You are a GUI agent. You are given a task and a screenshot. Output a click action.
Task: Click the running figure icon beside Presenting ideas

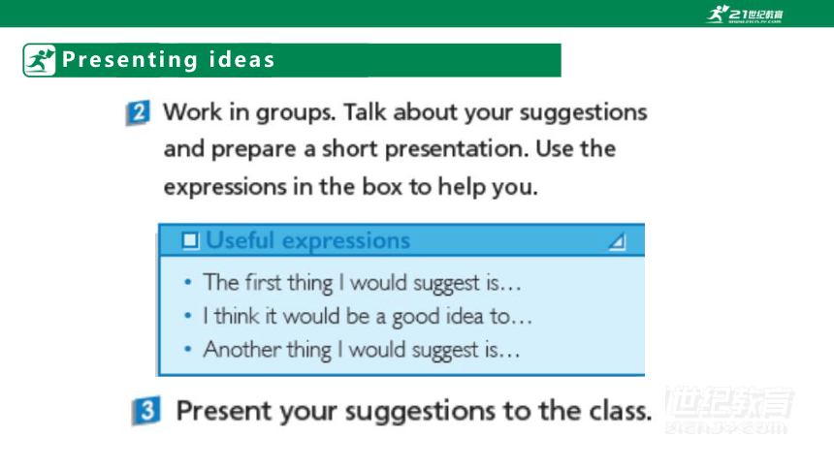(40, 60)
